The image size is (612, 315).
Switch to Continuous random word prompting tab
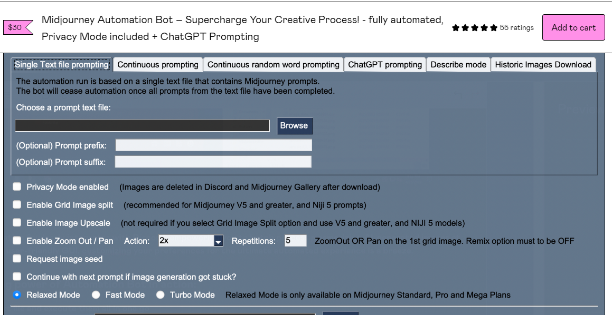[272, 64]
